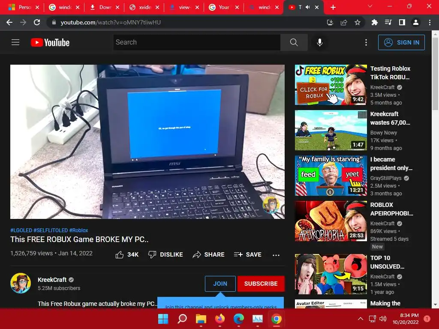Like the video with thumbs-up icon
439x329 pixels.
[x=120, y=254]
